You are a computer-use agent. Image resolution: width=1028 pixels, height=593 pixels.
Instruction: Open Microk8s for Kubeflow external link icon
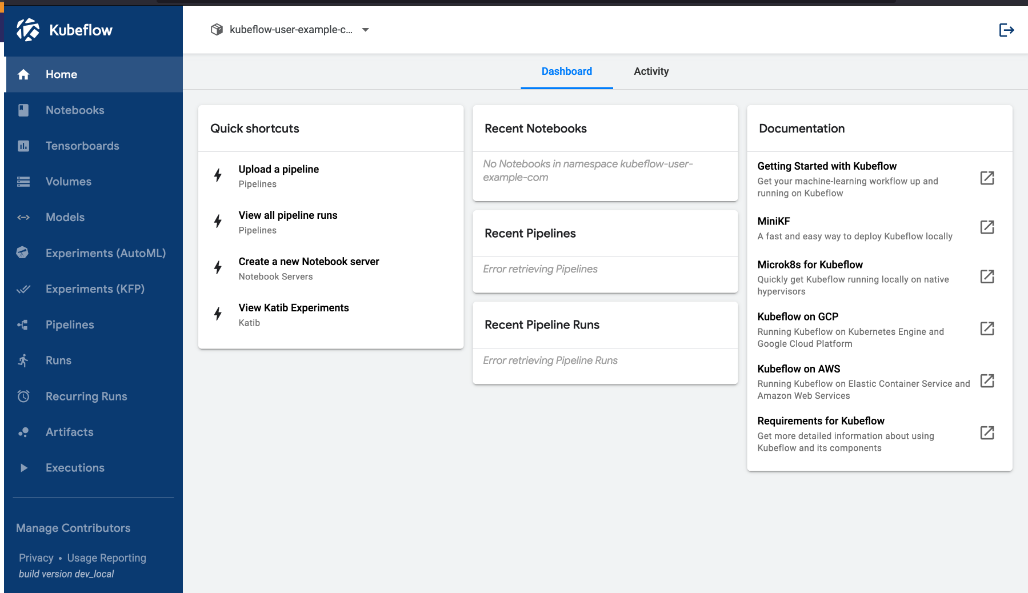[x=987, y=277]
